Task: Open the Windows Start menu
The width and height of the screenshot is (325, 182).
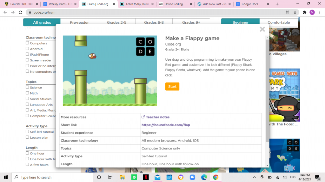Action: [x=6, y=177]
